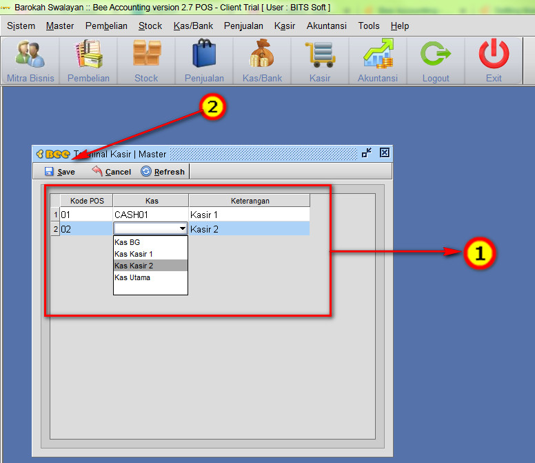Cancel the Terminal Kasir changes

[x=112, y=171]
